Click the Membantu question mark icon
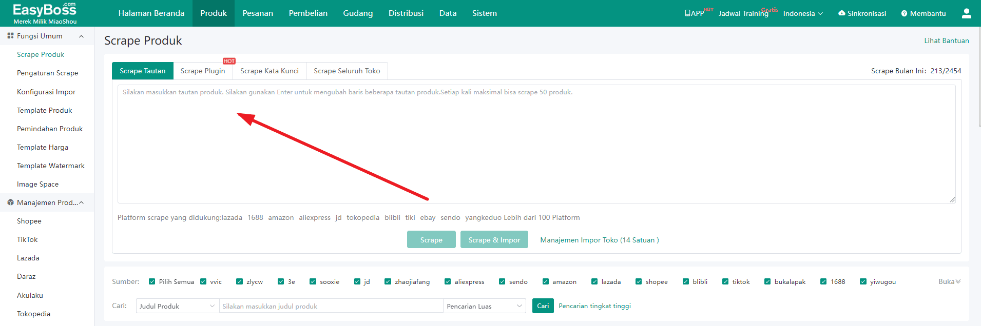The height and width of the screenshot is (326, 981). pyautogui.click(x=904, y=13)
